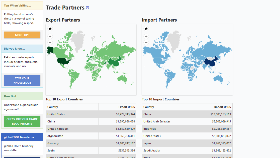Select United Arab Emirates in import table
The image size is (280, 158).
(x=157, y=122)
